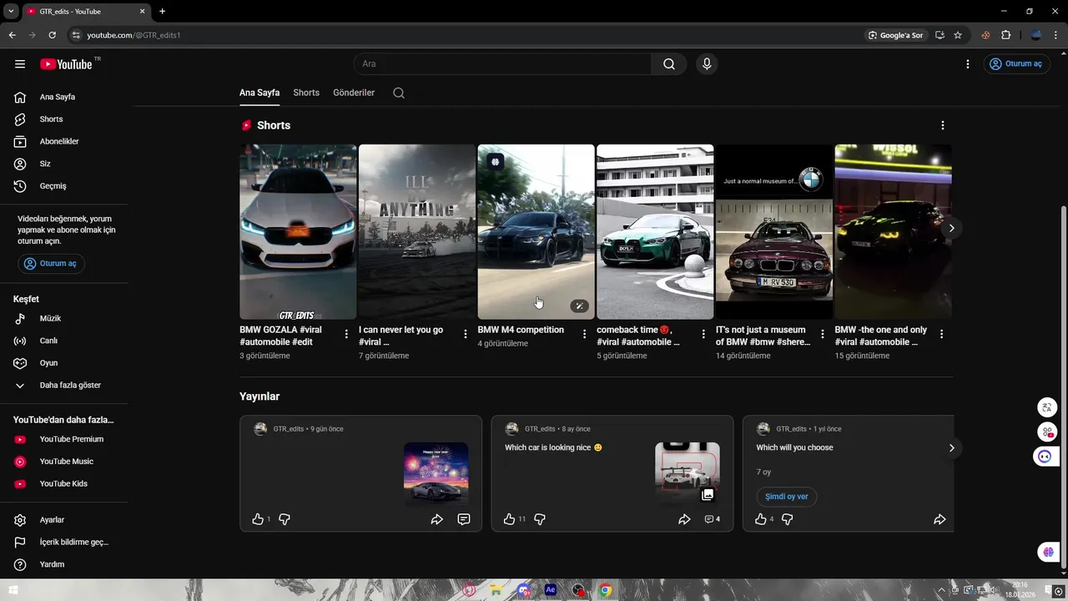
Task: Open the Shorts section three-dot menu
Action: point(943,125)
